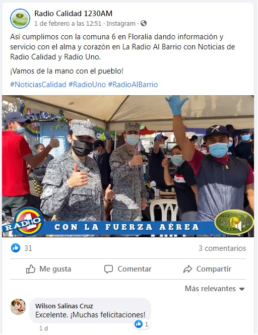
Task: Open the Instagram source link
Action: pyautogui.click(x=121, y=24)
